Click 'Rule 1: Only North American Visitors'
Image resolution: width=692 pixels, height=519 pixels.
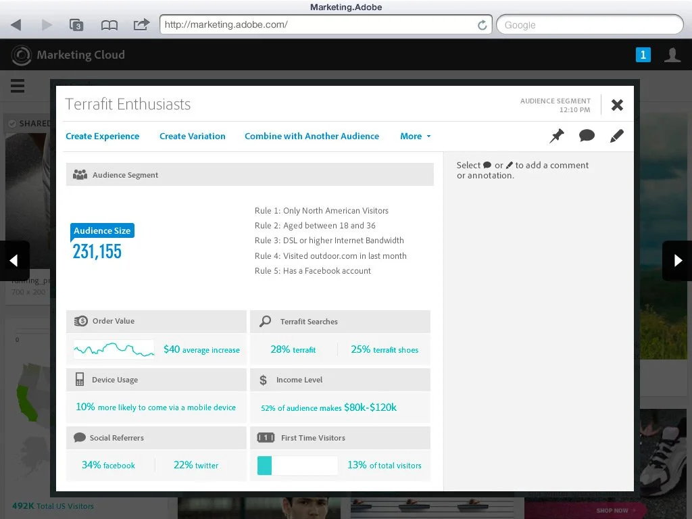321,211
